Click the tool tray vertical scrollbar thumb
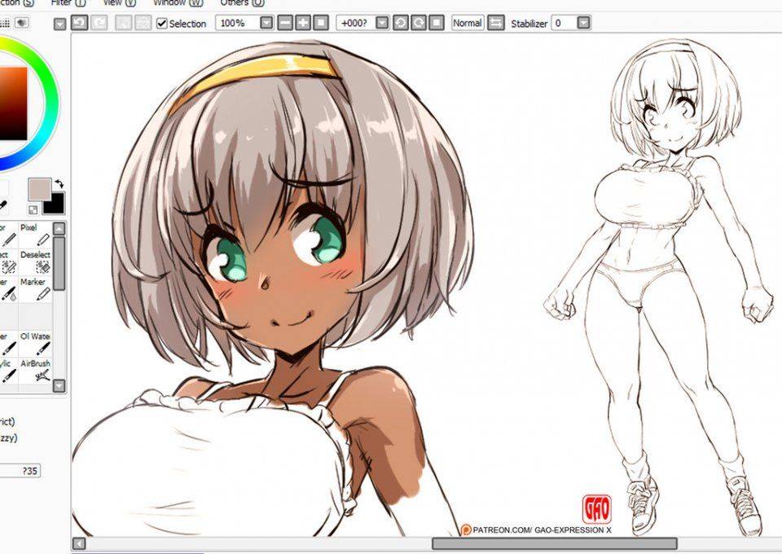Screen dimensions: 782x554 point(59,263)
